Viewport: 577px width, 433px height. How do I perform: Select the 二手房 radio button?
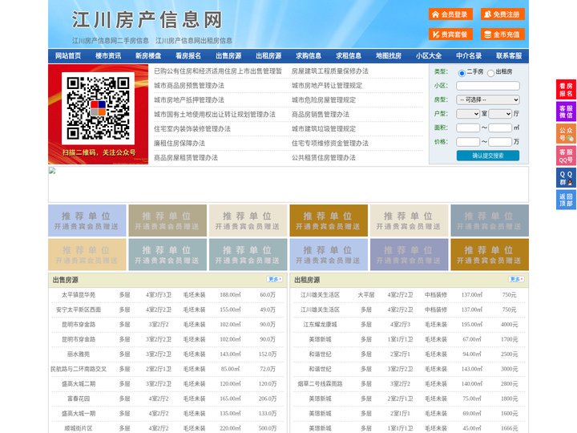[462, 73]
